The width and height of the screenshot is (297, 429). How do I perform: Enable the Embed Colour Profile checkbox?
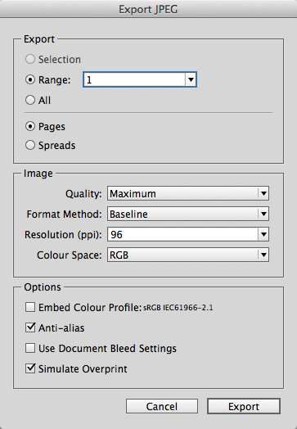tap(30, 307)
